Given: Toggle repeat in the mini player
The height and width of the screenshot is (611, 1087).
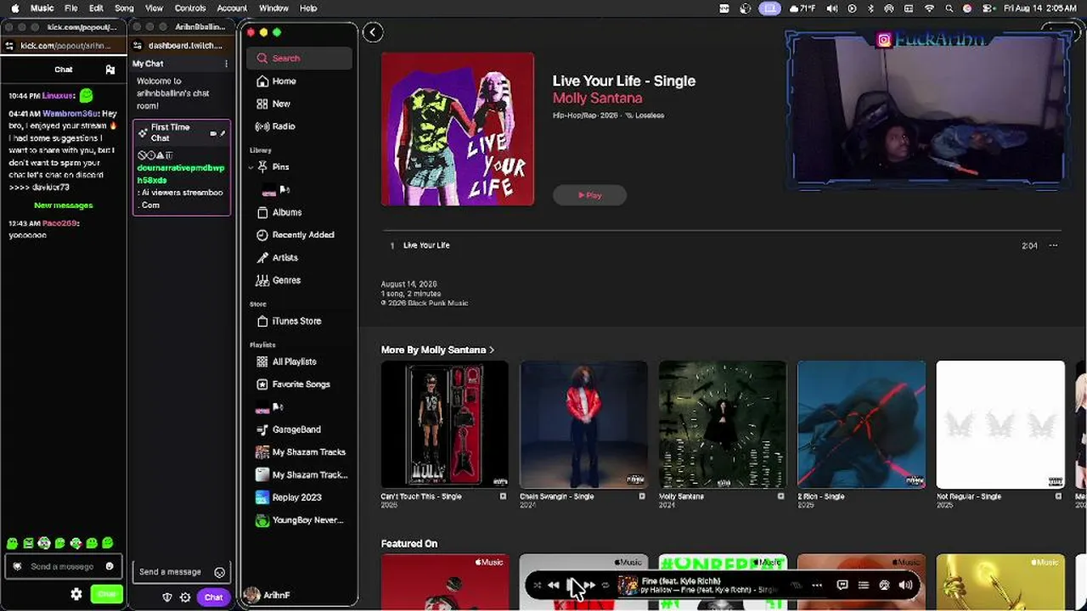Looking at the screenshot, I should pos(605,585).
